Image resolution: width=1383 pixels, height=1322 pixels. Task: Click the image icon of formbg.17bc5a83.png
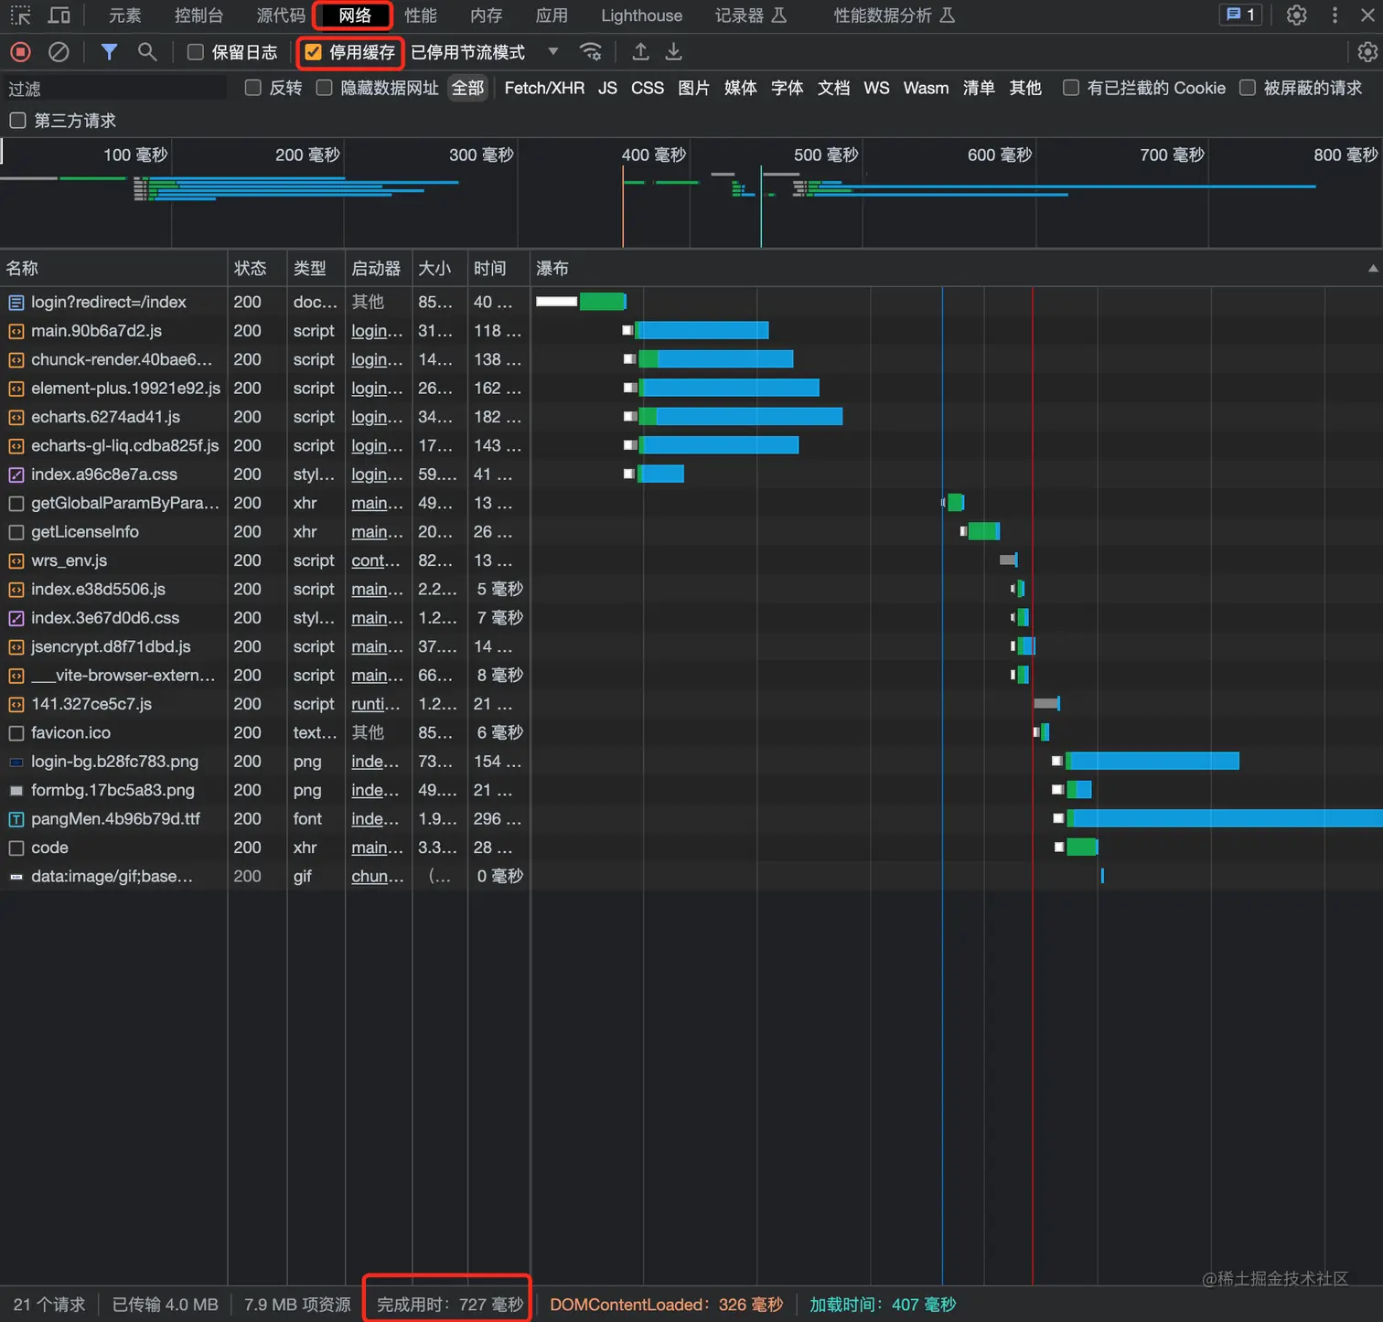coord(16,791)
